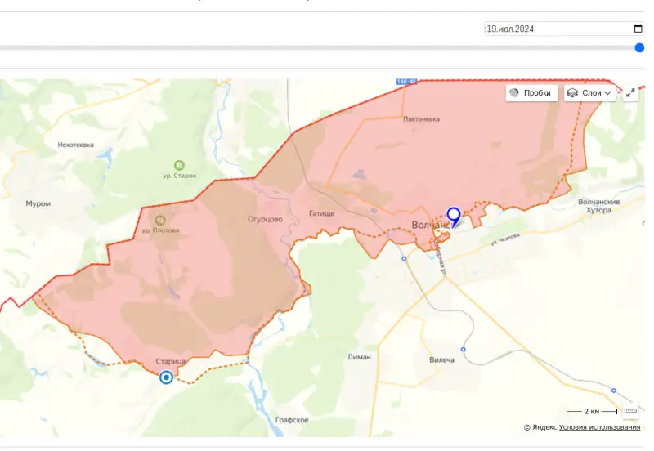Click the blue circle marker near Старица
Screen dimensions: 654x451
click(x=166, y=377)
